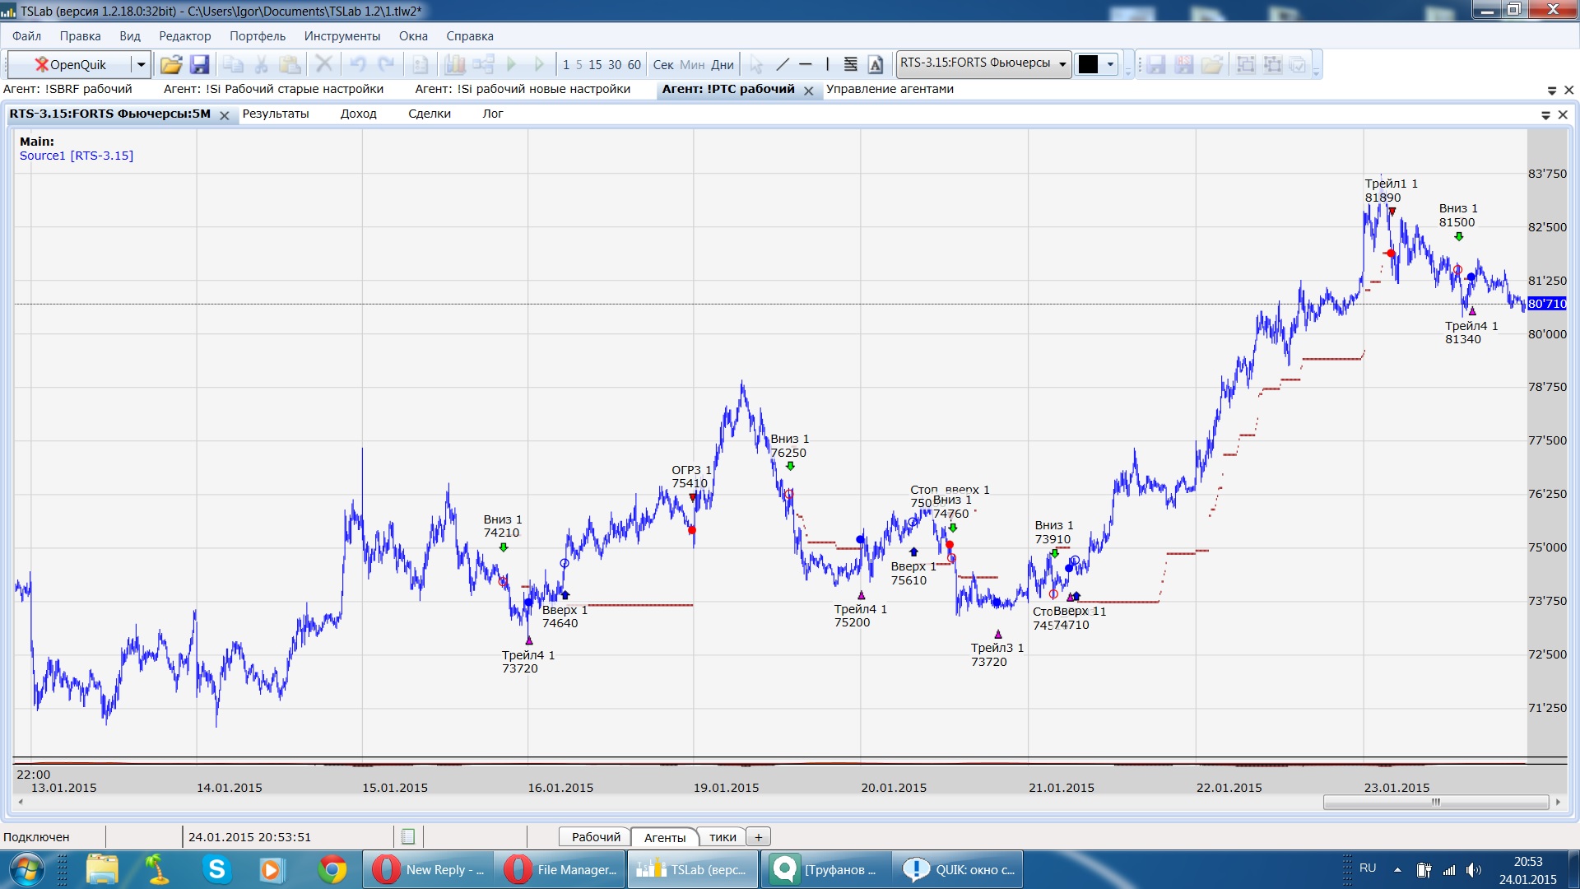Click the chart horizontal scrollbar thumb
1580x889 pixels.
pyautogui.click(x=1435, y=802)
